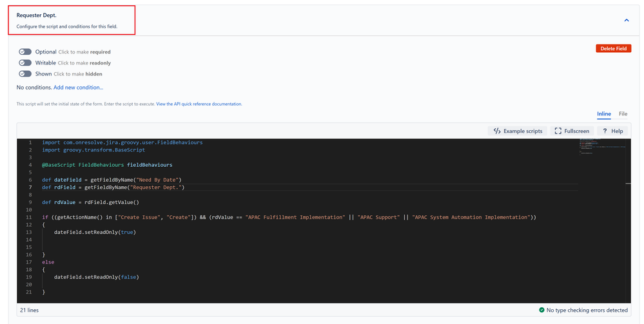Open Example scripts
Image resolution: width=644 pixels, height=324 pixels.
click(518, 131)
